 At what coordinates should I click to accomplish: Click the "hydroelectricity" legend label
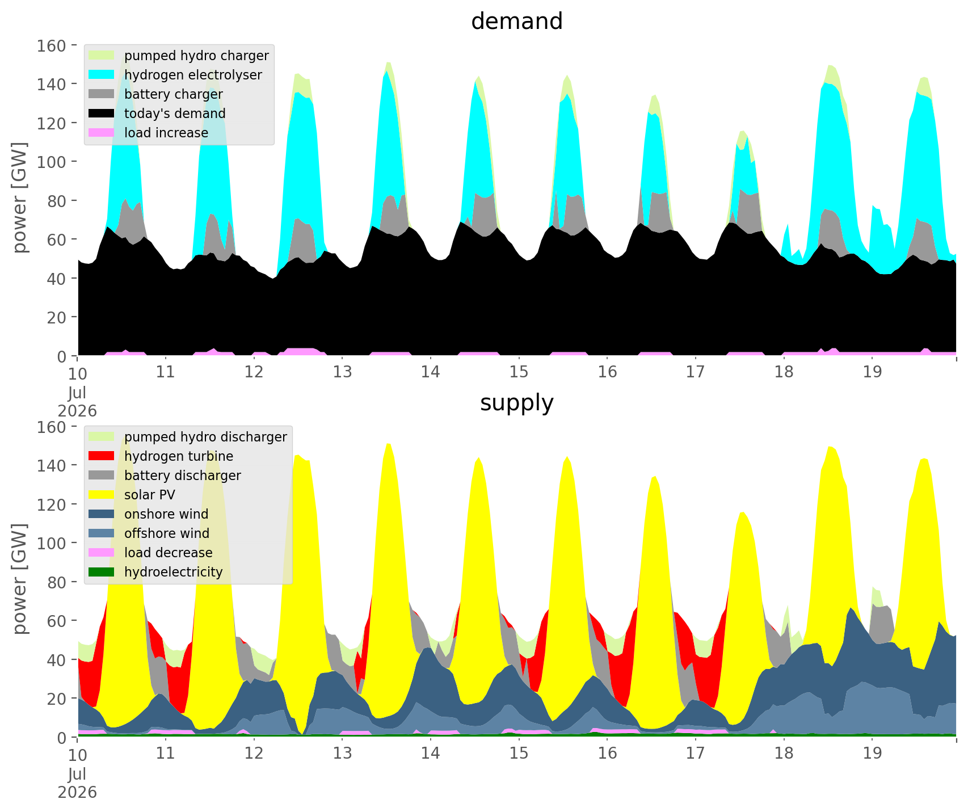[x=174, y=573]
